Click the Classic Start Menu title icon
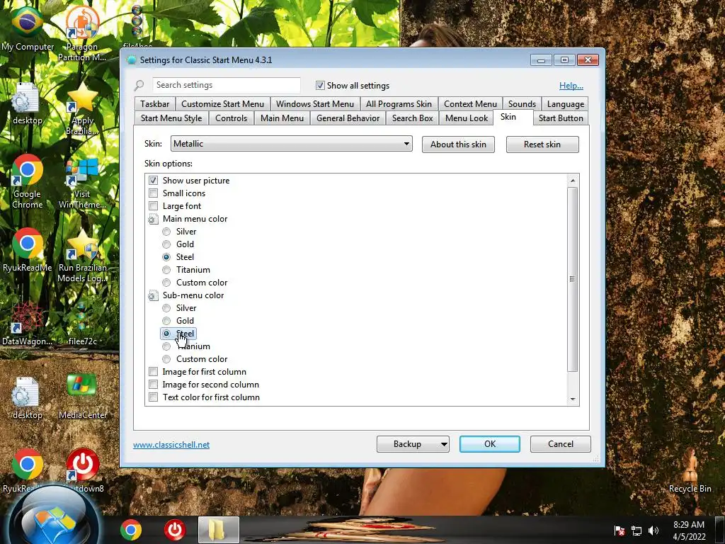The image size is (725, 544). (x=131, y=59)
